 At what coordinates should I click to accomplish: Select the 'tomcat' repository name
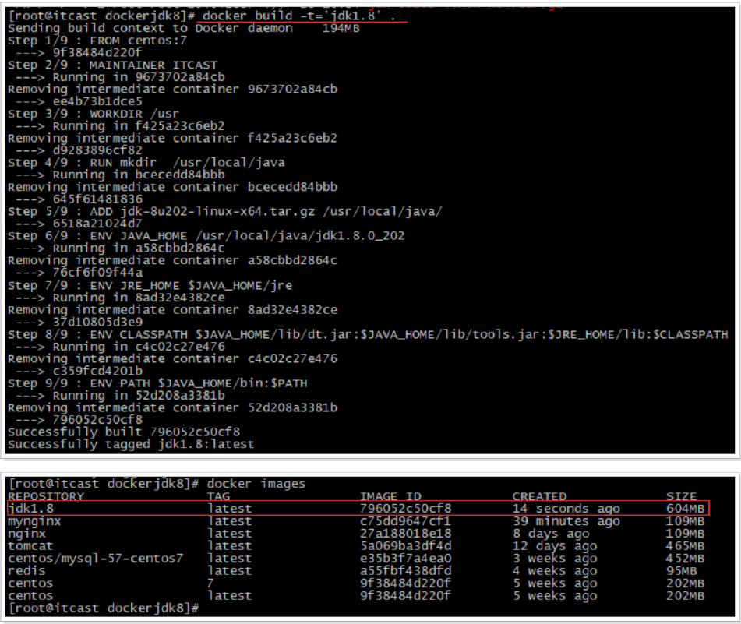pyautogui.click(x=30, y=545)
